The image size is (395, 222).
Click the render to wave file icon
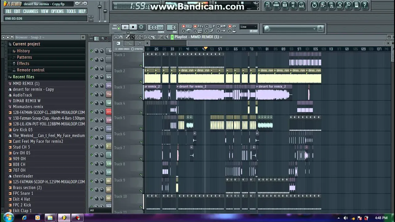coord(331,5)
